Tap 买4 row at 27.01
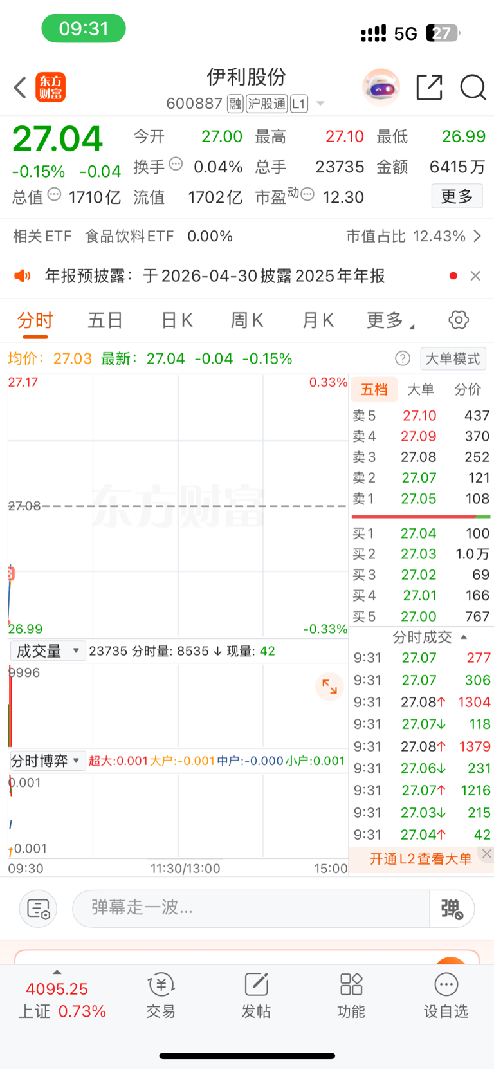Image resolution: width=494 pixels, height=1070 pixels. 421,595
